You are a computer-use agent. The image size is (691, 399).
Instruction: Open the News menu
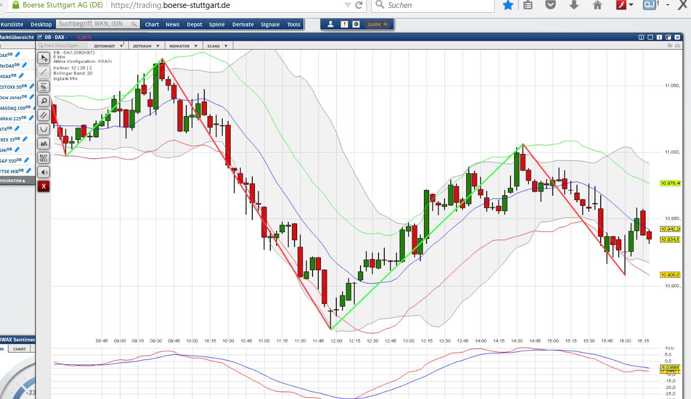[x=173, y=24]
